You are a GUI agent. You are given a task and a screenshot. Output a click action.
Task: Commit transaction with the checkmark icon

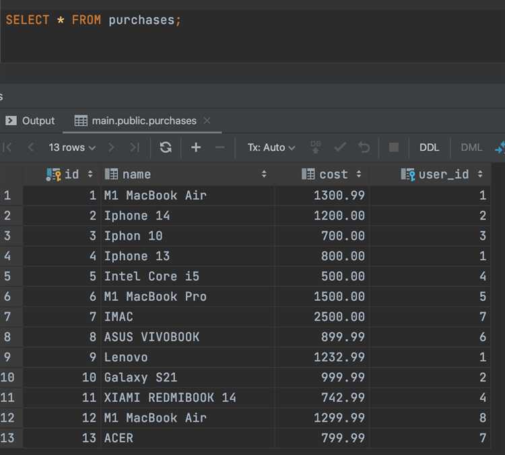(x=340, y=147)
